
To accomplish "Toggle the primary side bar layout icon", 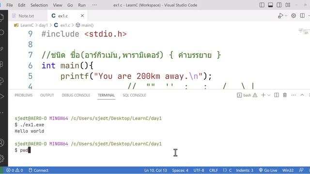I will click(262, 5).
